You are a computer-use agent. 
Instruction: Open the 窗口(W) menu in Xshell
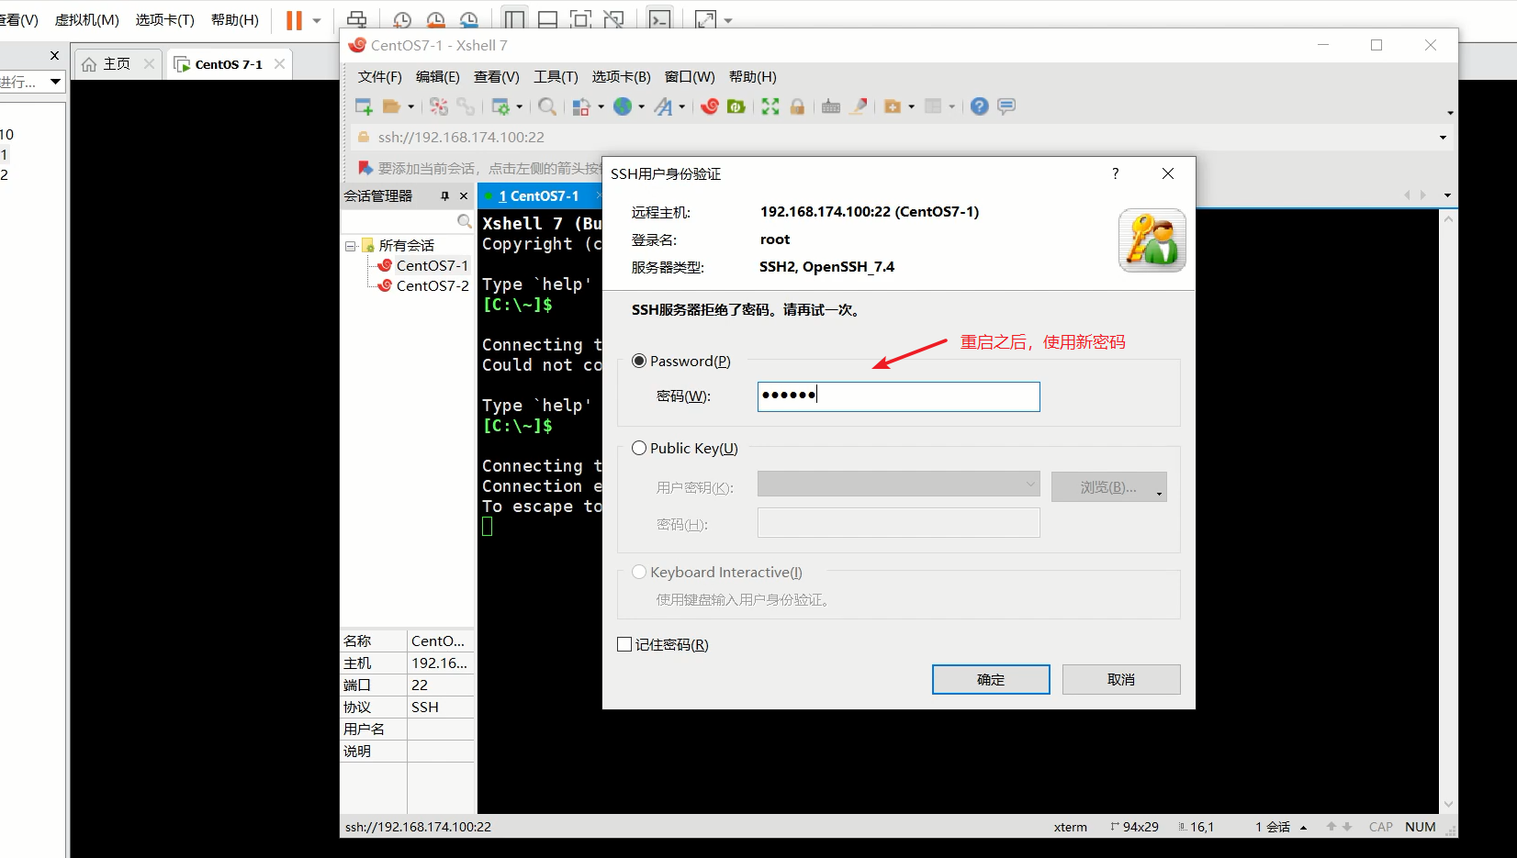(x=690, y=77)
